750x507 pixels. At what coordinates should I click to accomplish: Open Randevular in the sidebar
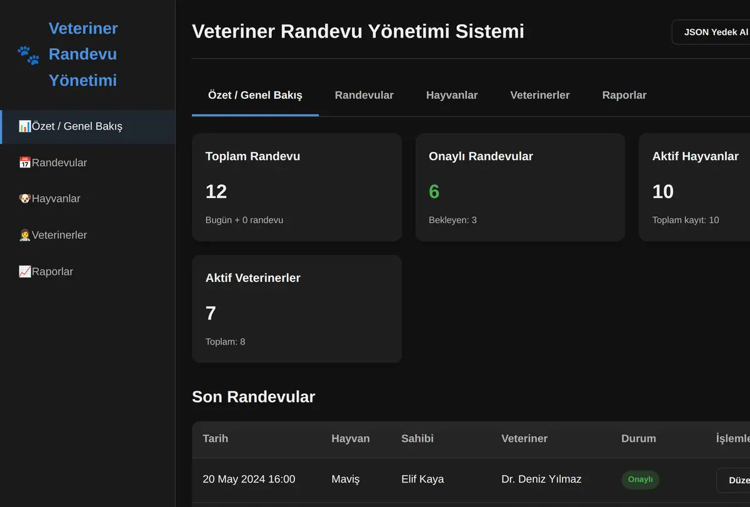pos(87,163)
